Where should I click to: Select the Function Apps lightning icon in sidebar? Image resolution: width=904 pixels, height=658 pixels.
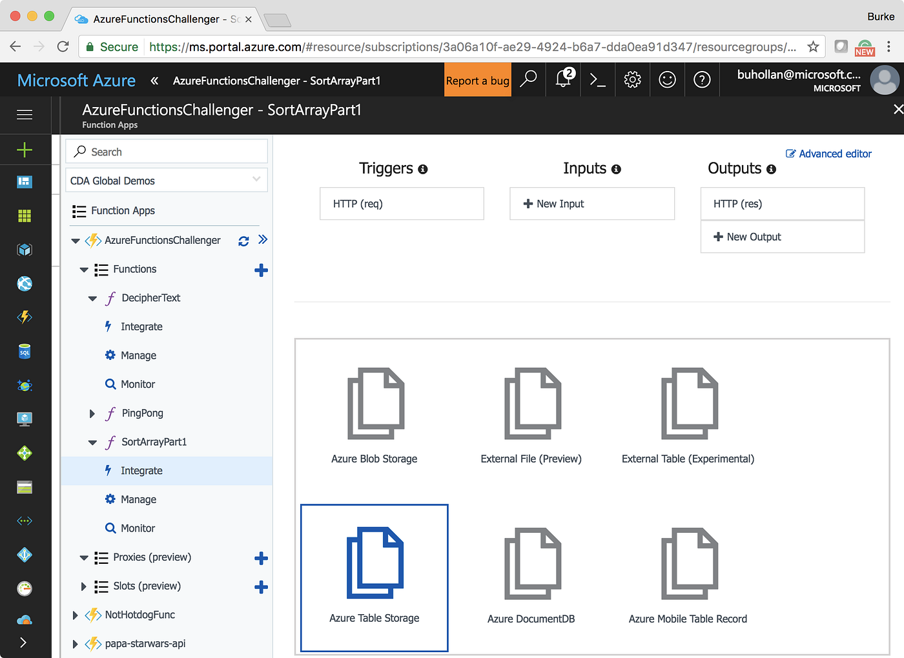point(24,317)
